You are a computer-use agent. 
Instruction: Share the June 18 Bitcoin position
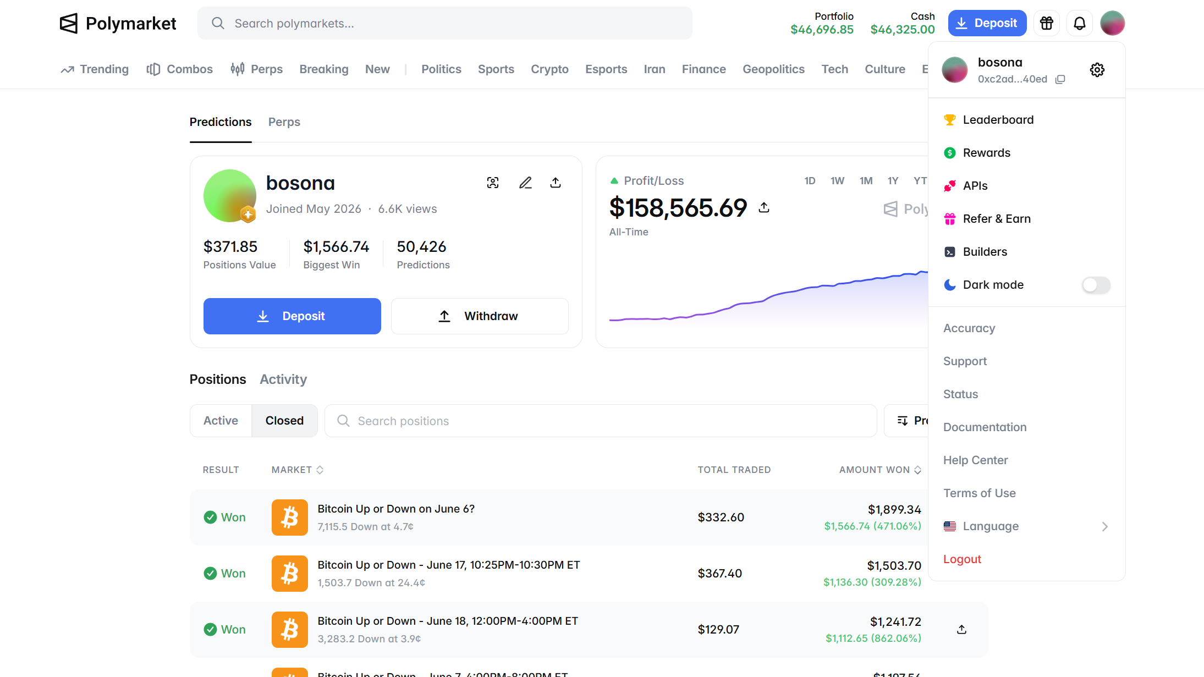tap(961, 629)
